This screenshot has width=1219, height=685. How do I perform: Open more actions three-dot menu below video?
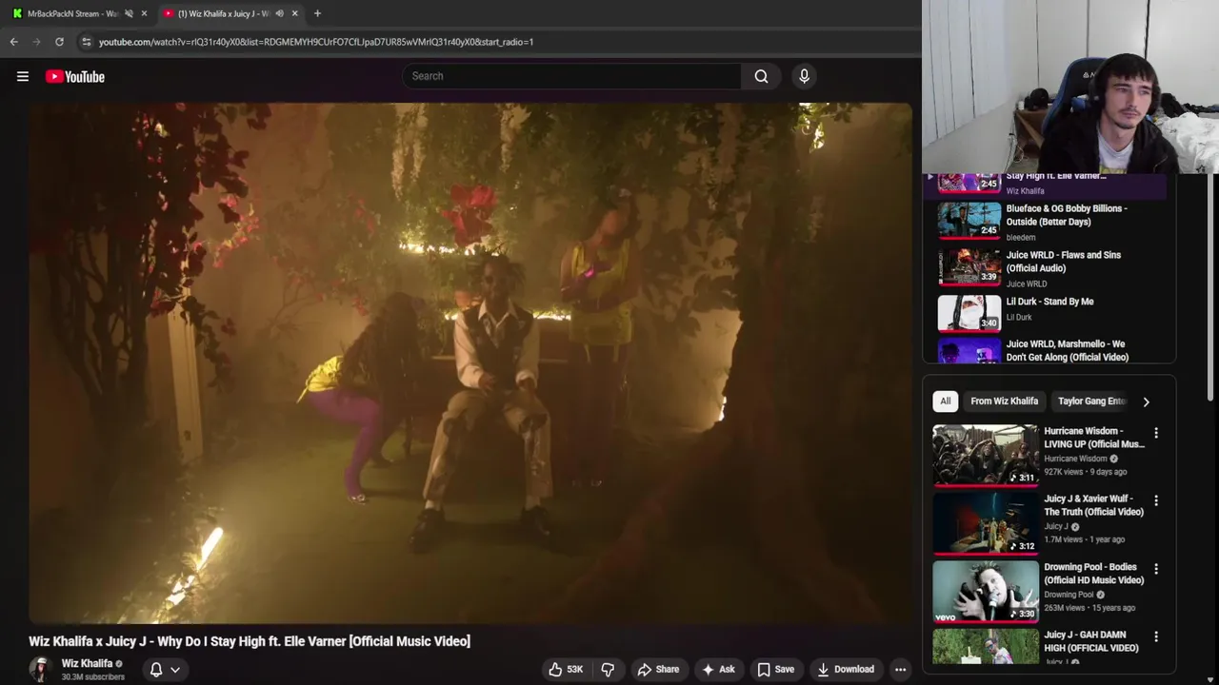(900, 670)
